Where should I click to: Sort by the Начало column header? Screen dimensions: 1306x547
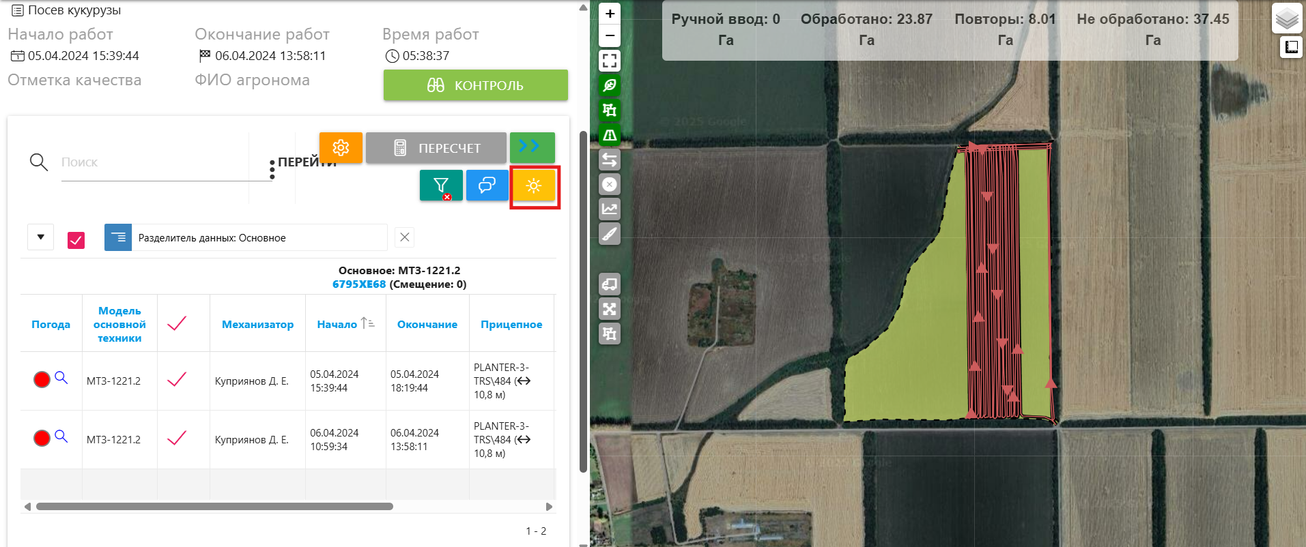[x=337, y=325]
